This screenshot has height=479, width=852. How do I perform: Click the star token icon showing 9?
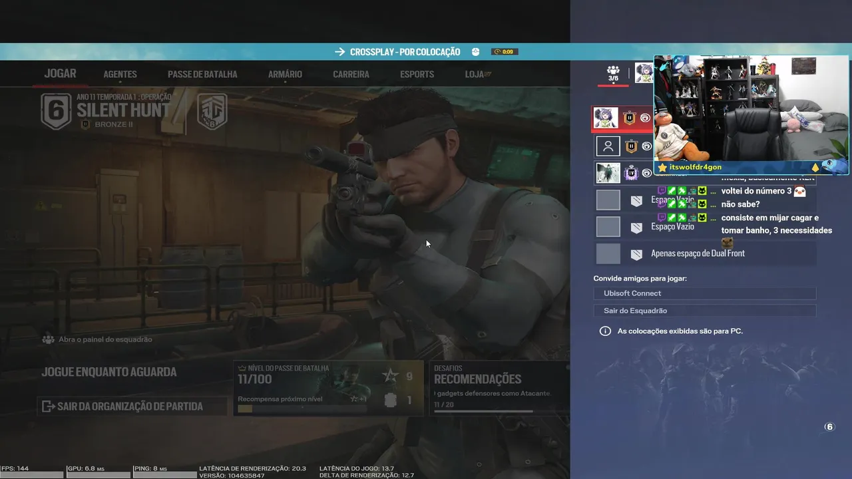(x=389, y=377)
